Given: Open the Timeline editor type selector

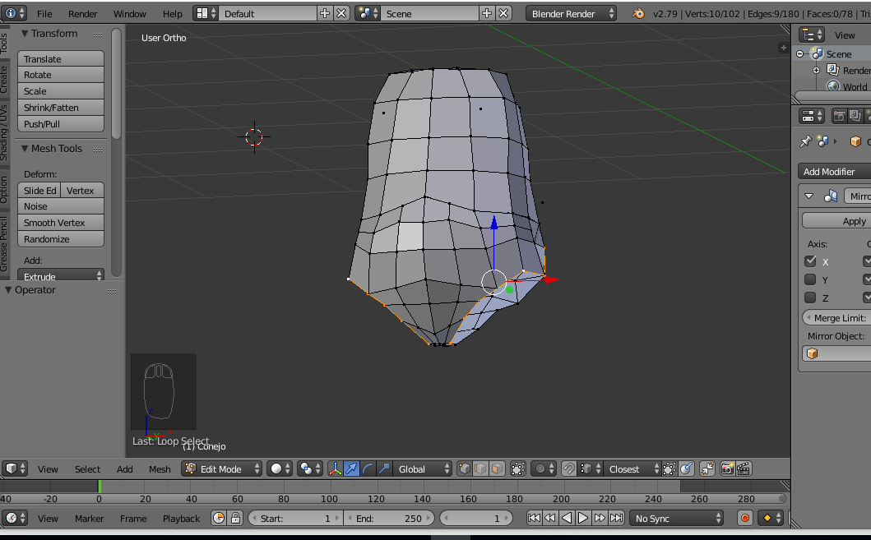Looking at the screenshot, I should click(15, 518).
